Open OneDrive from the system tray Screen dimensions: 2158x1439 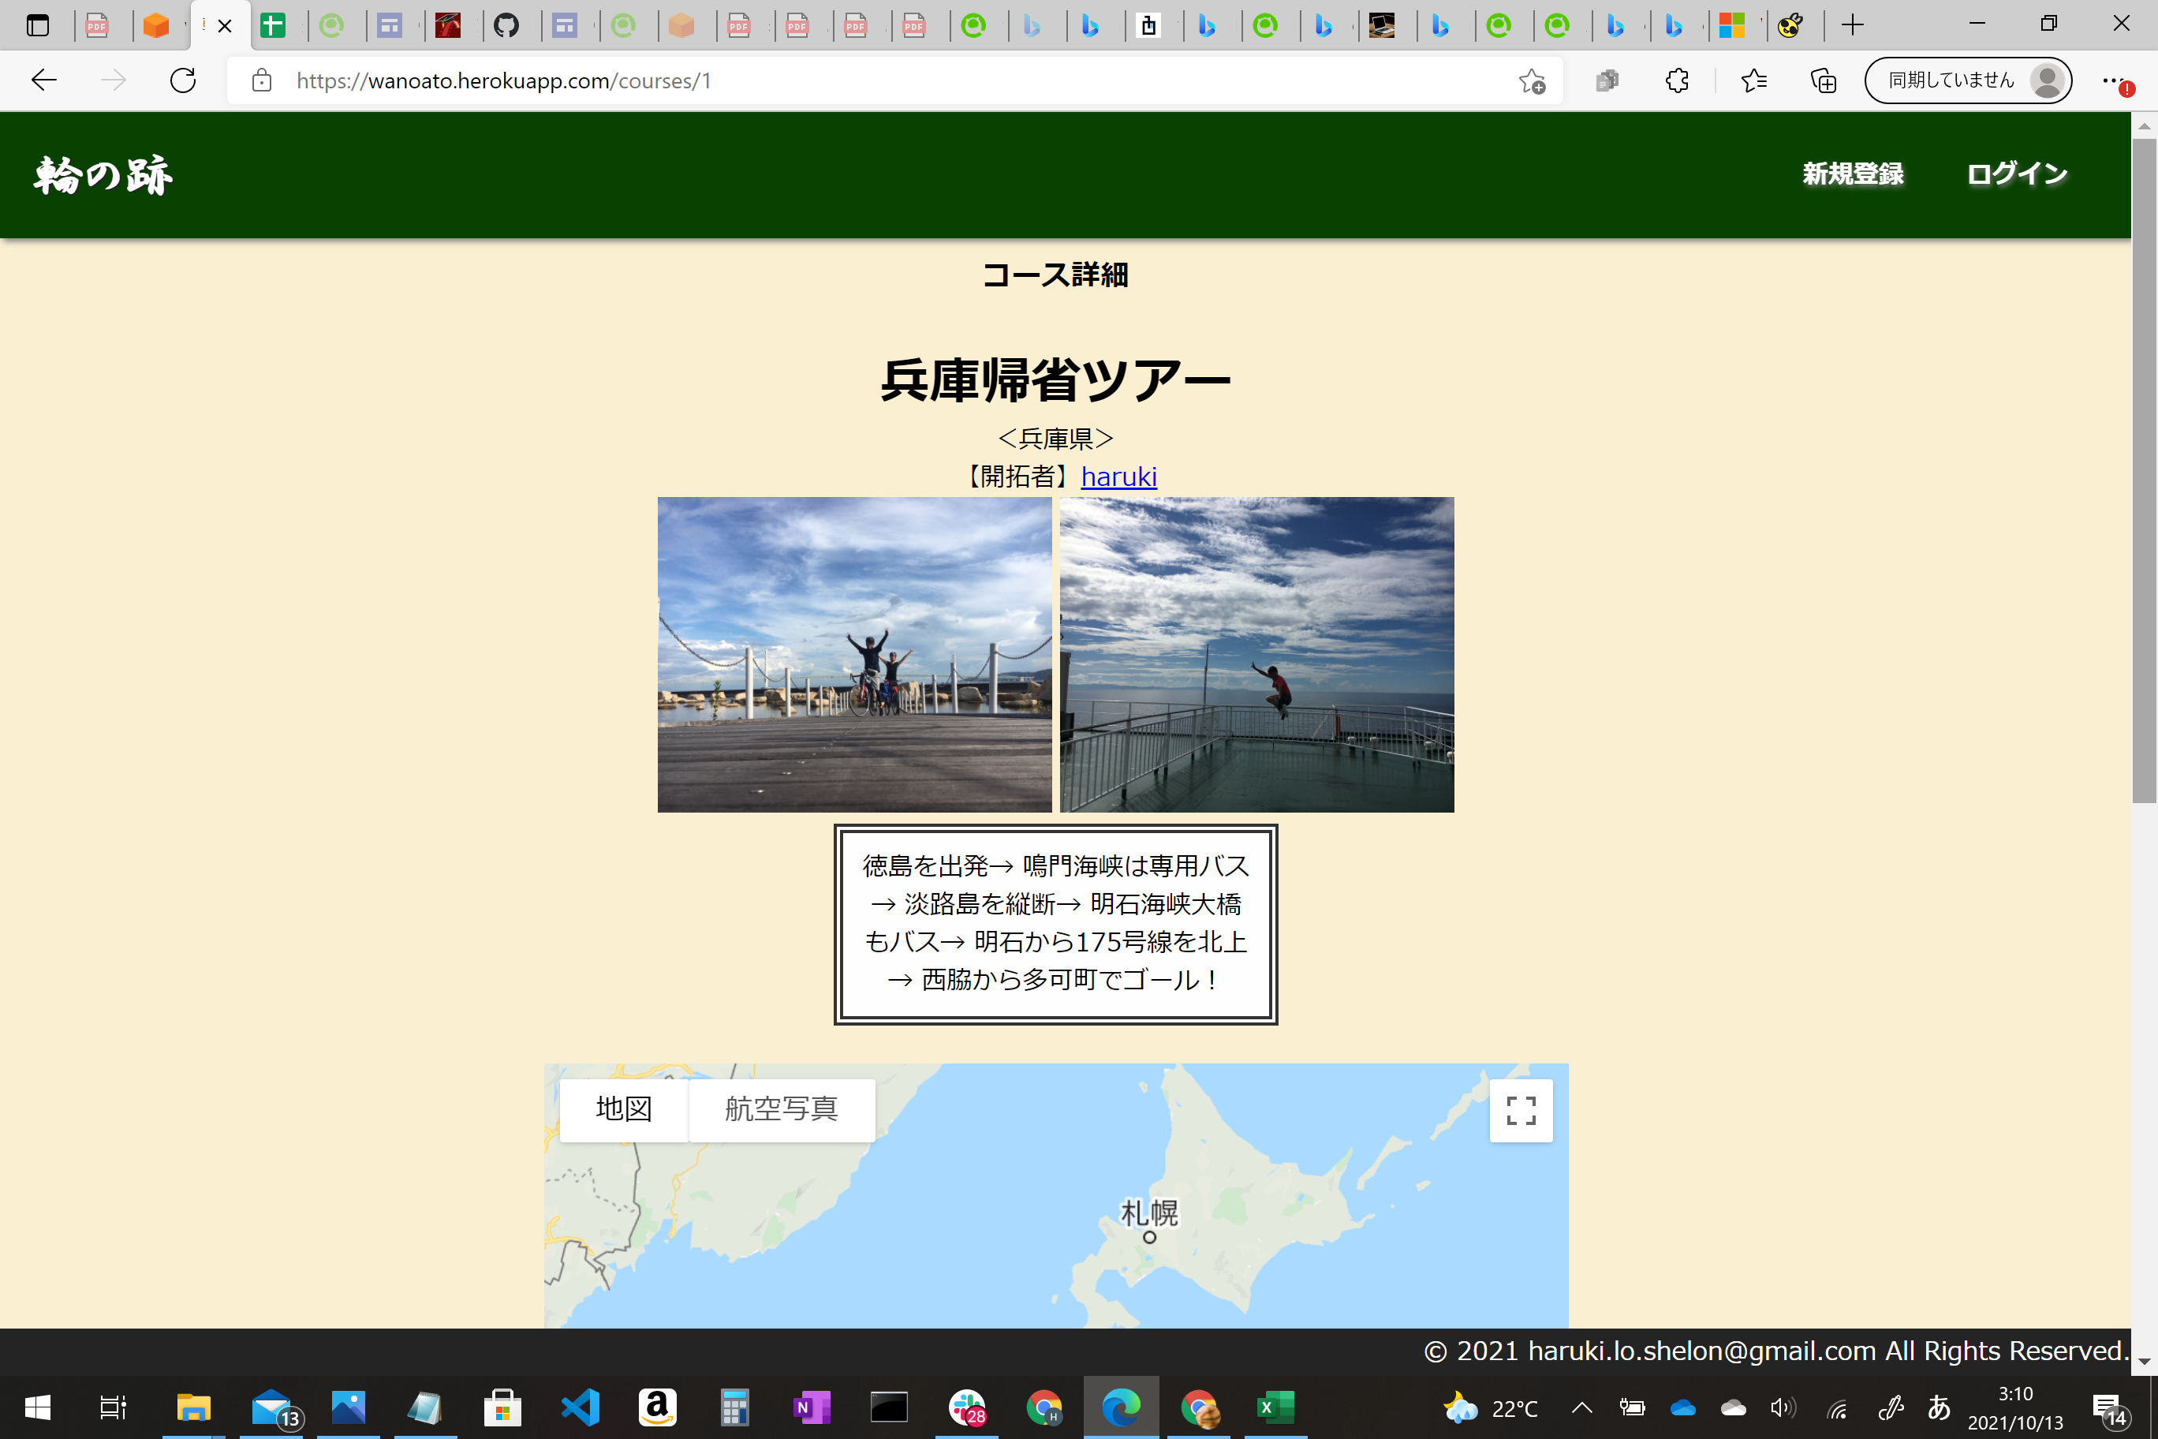coord(1681,1407)
